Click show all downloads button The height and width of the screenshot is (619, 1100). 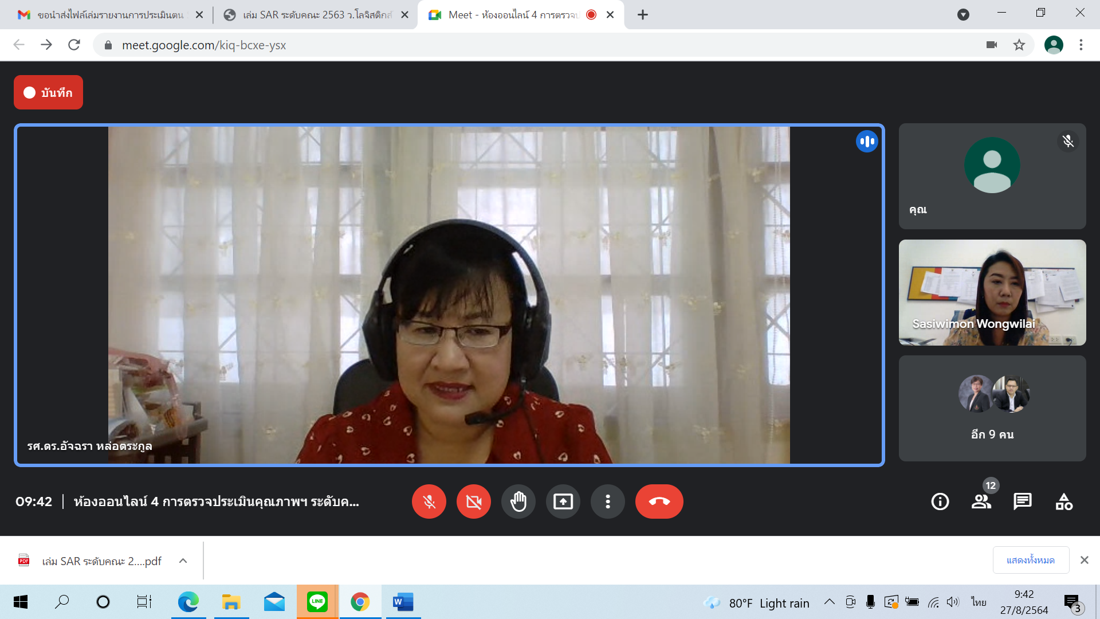1030,560
